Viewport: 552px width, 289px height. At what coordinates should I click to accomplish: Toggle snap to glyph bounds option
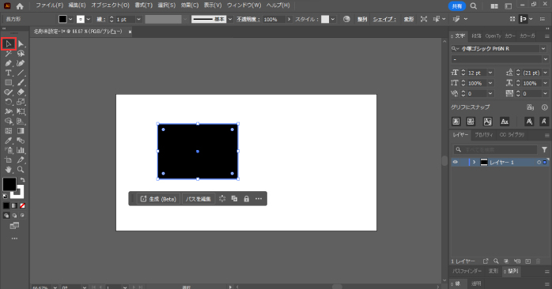coord(488,122)
